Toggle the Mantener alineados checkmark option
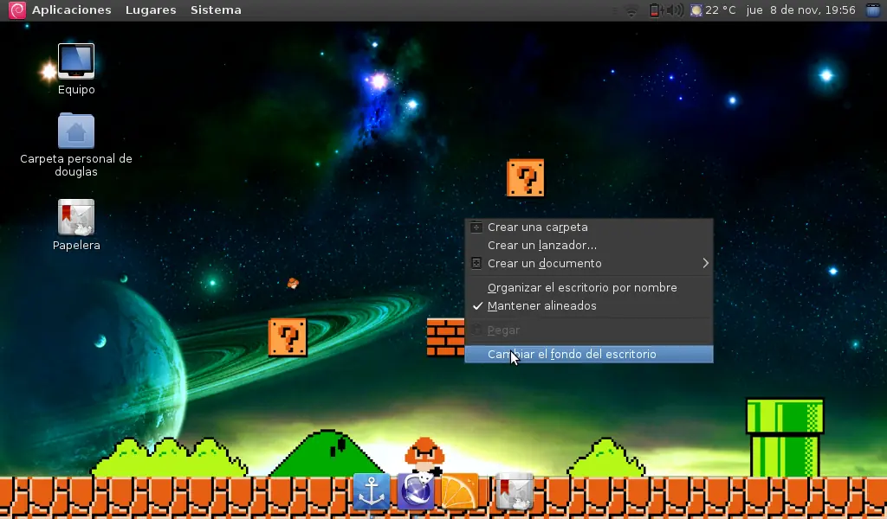Viewport: 887px width, 519px height. 589,305
